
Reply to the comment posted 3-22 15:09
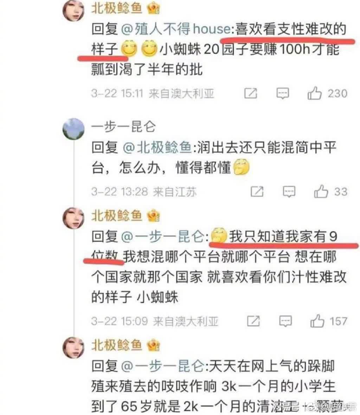click(x=285, y=321)
